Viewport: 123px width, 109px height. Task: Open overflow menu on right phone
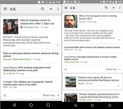tap(120, 8)
